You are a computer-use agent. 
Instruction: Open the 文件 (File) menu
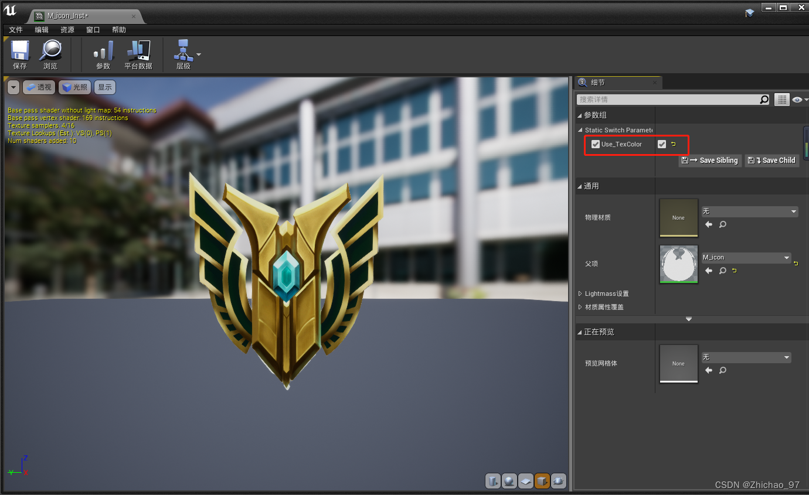click(x=16, y=30)
